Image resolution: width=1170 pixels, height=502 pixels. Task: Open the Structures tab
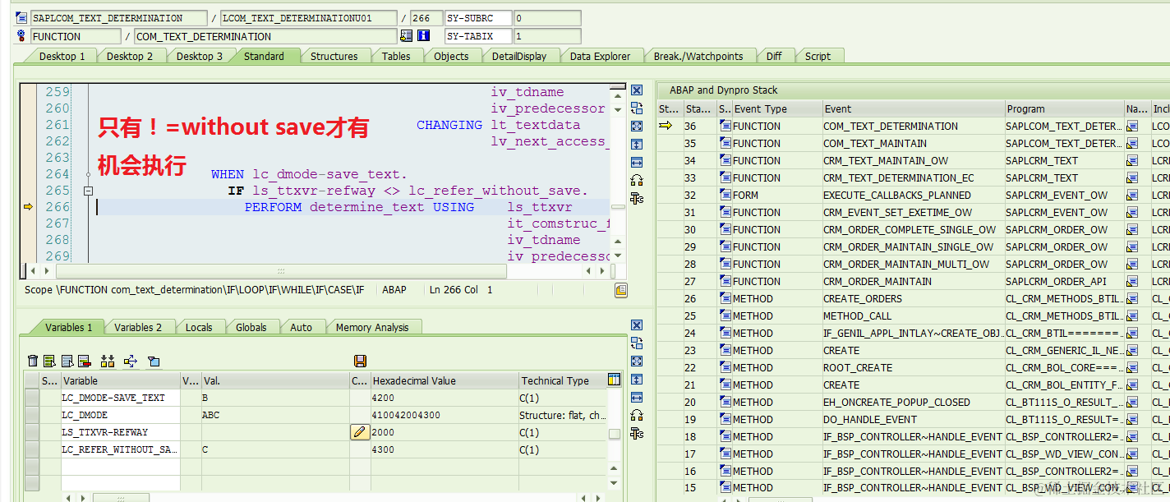[334, 56]
